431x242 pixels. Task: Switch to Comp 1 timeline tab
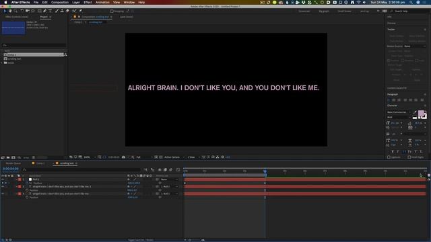40,163
